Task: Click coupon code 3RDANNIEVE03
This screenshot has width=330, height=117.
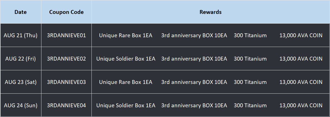Action: click(66, 82)
